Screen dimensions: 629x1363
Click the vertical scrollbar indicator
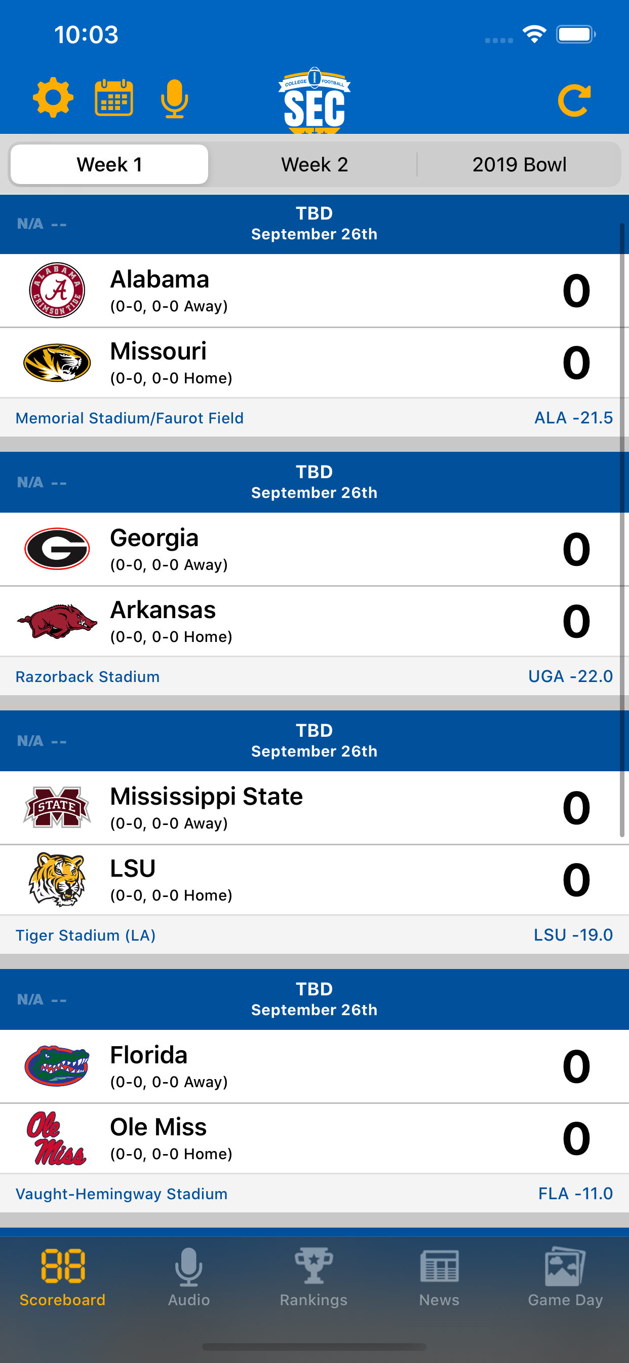point(622,530)
